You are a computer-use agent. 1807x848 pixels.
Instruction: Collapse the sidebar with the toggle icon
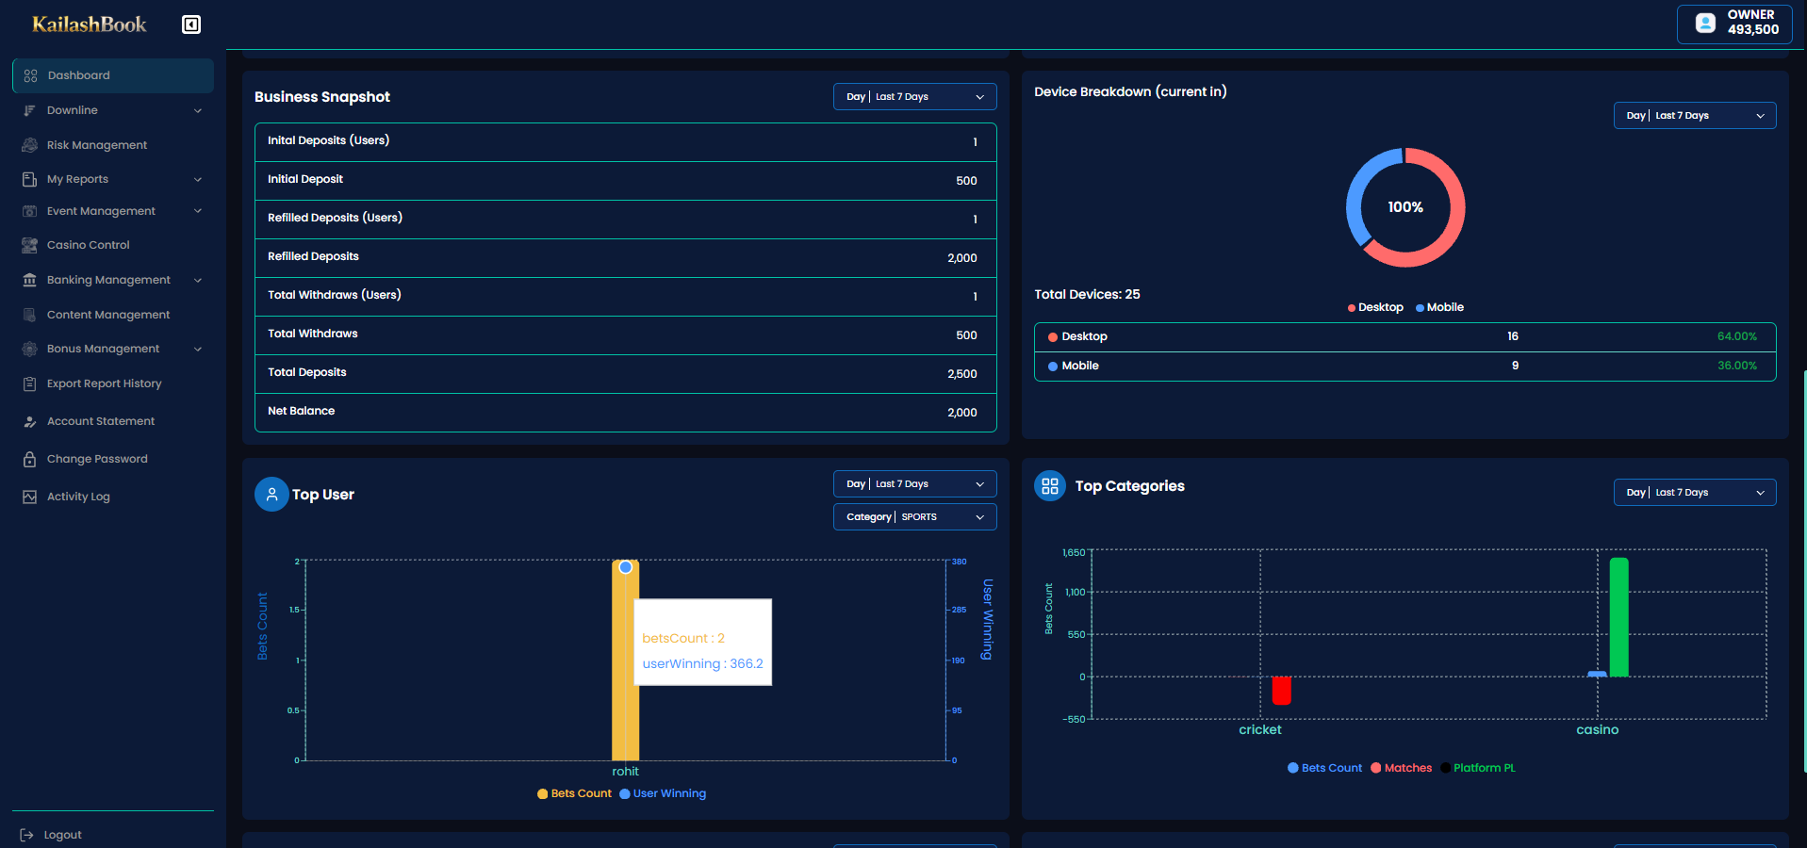(191, 24)
